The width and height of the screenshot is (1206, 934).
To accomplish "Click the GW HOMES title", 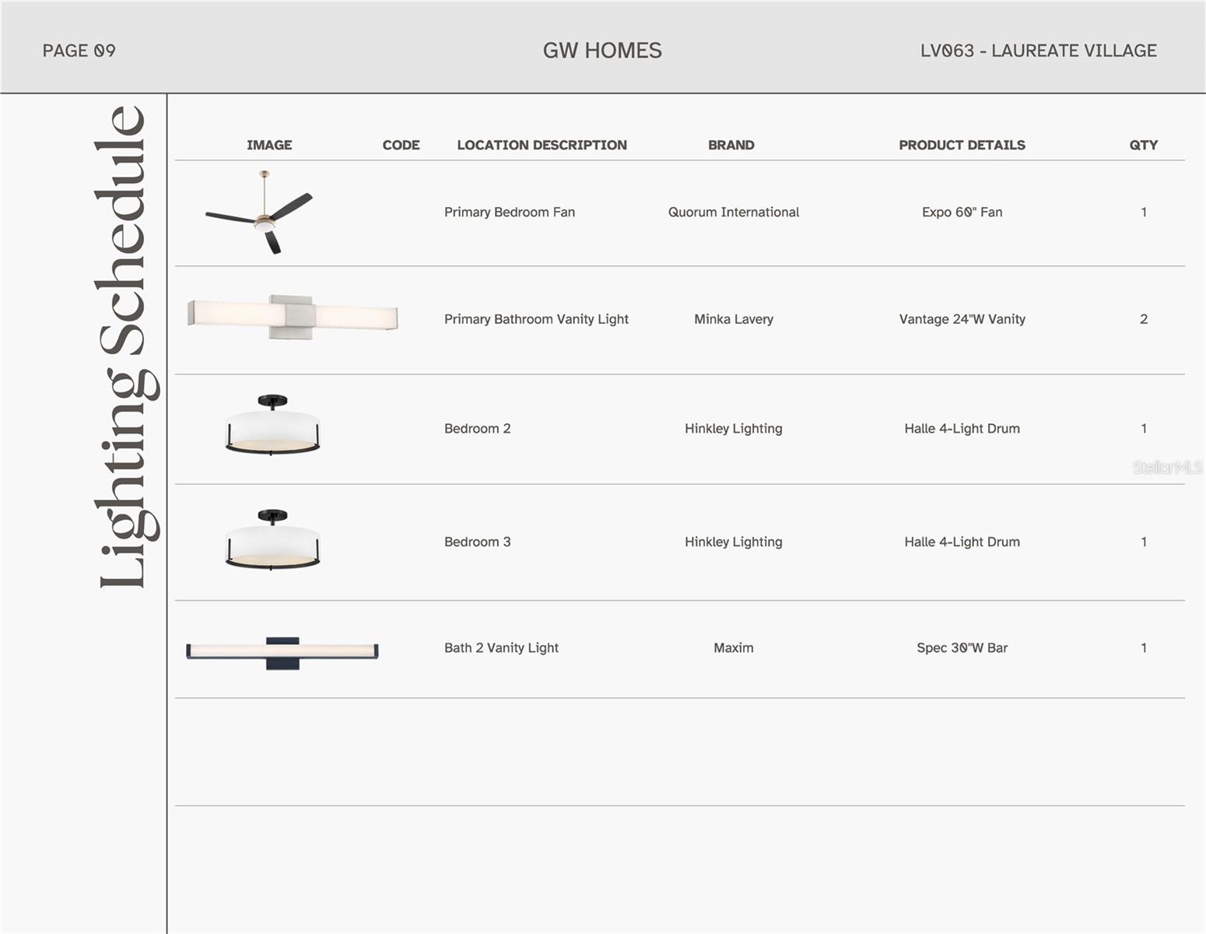I will 602,51.
